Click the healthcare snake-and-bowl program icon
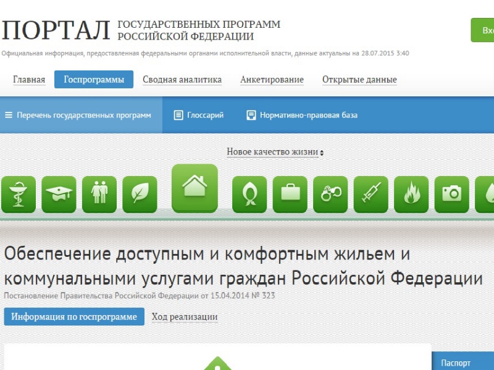494x370 pixels. click(x=19, y=194)
